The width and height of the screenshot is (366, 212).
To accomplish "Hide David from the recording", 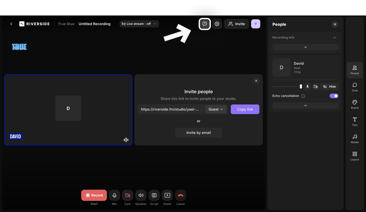I will [329, 87].
